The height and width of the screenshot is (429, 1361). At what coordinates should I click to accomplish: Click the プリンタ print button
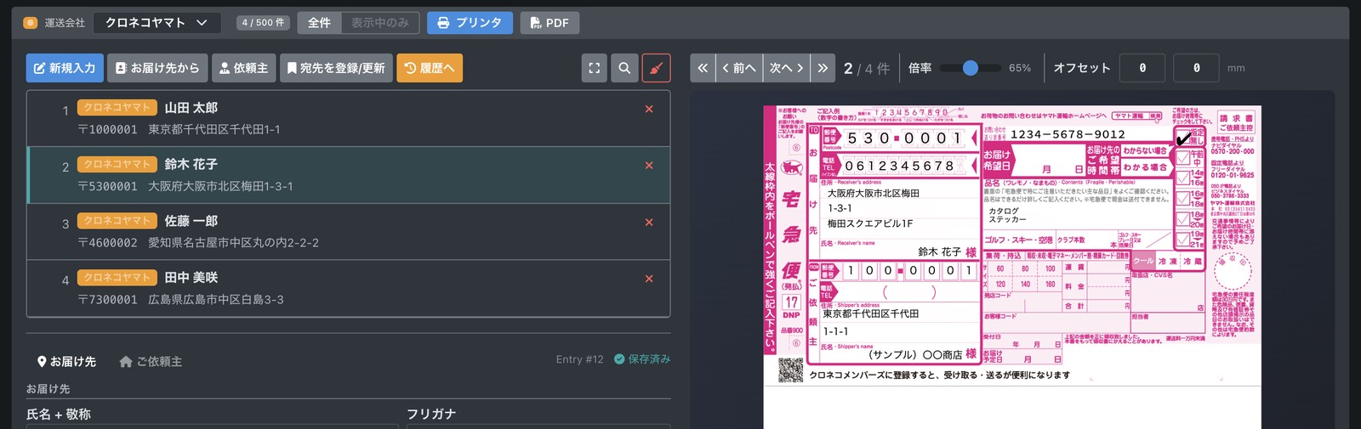[x=470, y=23]
